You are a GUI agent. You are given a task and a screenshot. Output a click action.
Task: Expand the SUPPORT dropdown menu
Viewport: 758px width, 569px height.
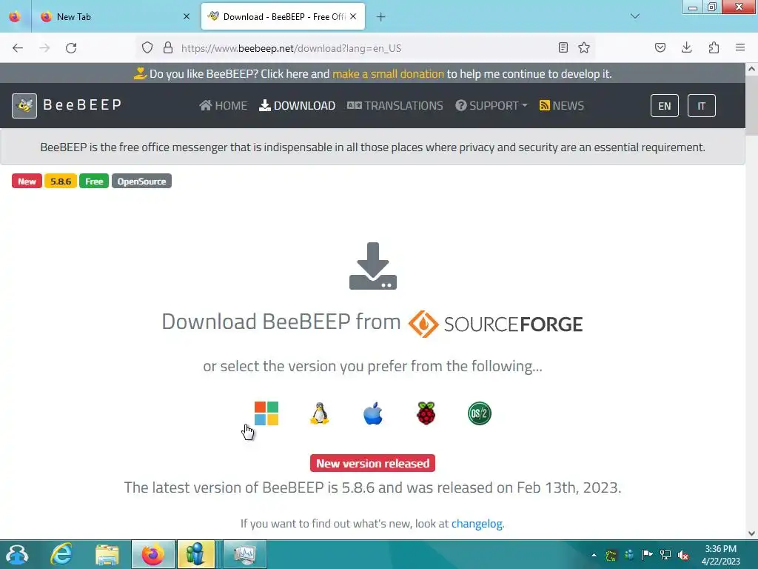coord(492,105)
